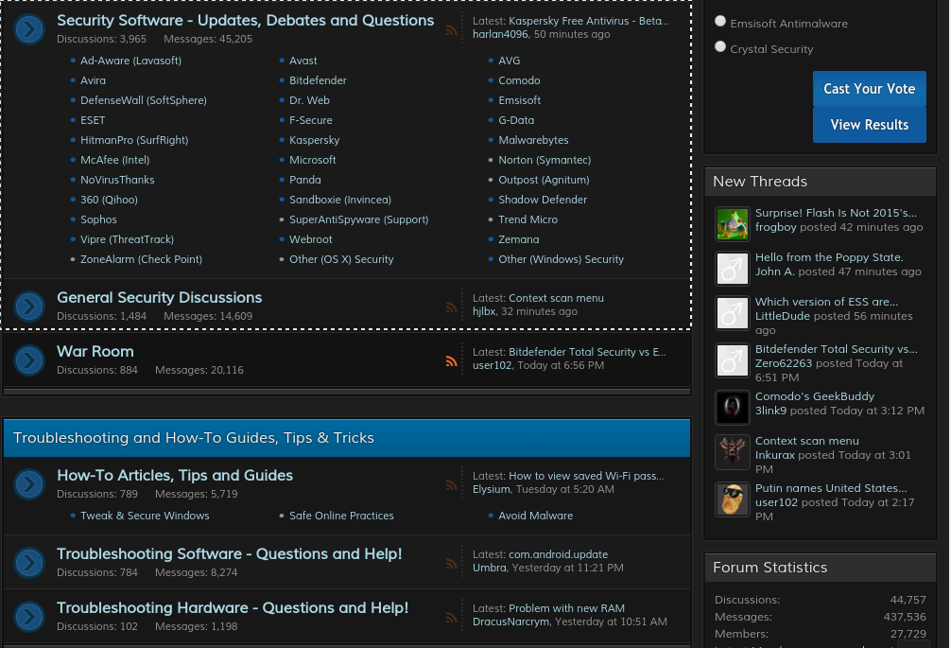951x648 pixels.
Task: Open thread Putin names United States
Action: [x=831, y=488]
